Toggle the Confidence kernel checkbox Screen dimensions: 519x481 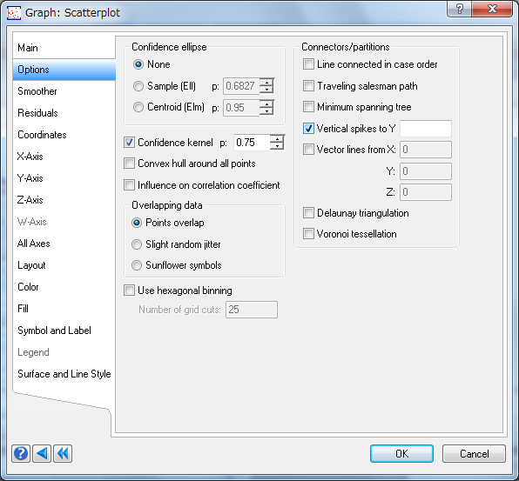coord(129,142)
